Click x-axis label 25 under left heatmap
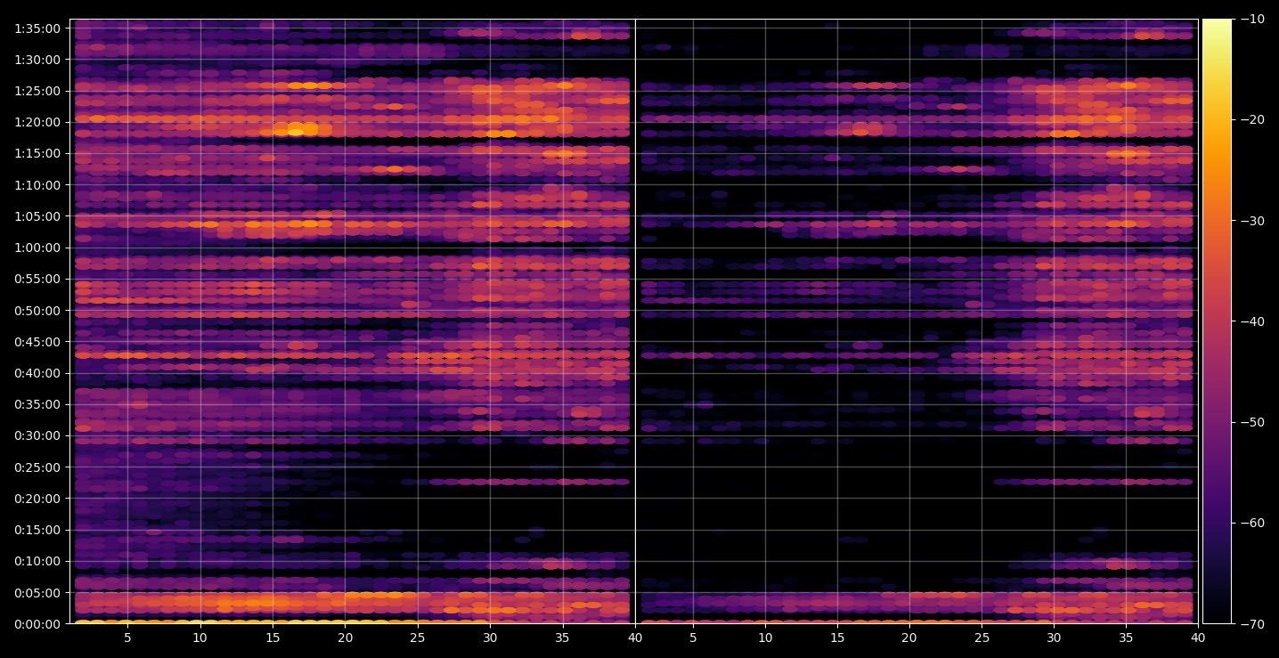This screenshot has height=658, width=1279. pyautogui.click(x=418, y=638)
